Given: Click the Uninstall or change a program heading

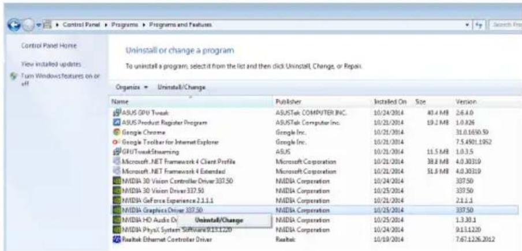Looking at the screenshot, I should click(180, 51).
